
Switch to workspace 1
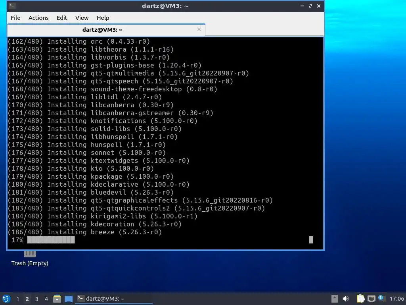click(x=17, y=299)
